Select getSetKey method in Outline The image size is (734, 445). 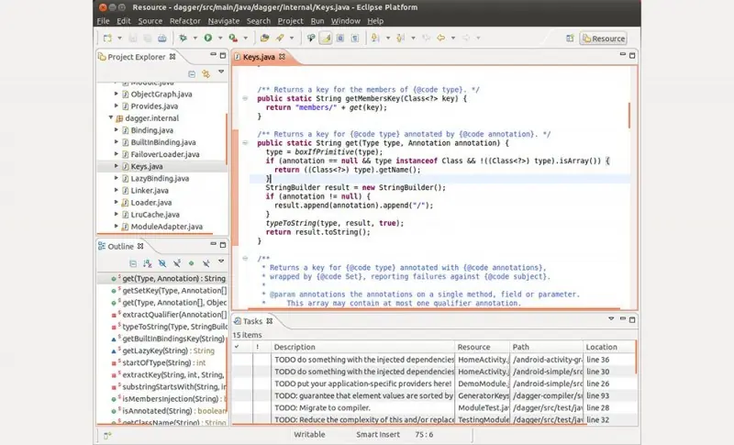click(x=174, y=291)
